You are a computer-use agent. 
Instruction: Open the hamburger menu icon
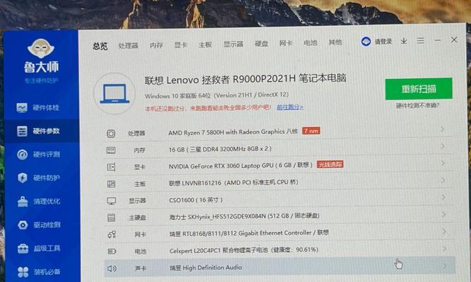(420, 40)
